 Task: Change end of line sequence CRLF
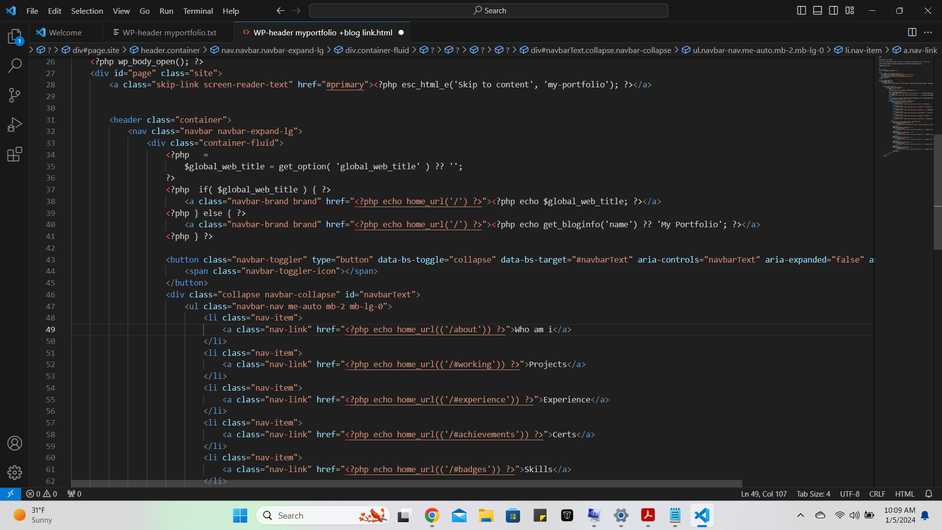[x=877, y=494]
